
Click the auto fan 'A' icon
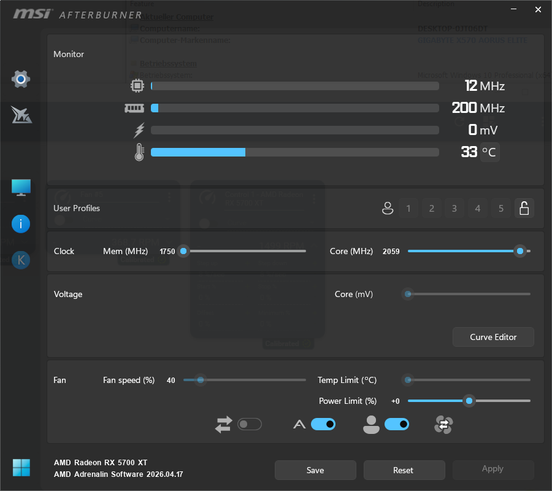point(299,425)
